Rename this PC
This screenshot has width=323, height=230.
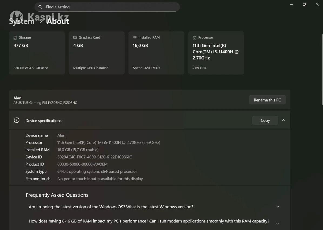tap(267, 100)
